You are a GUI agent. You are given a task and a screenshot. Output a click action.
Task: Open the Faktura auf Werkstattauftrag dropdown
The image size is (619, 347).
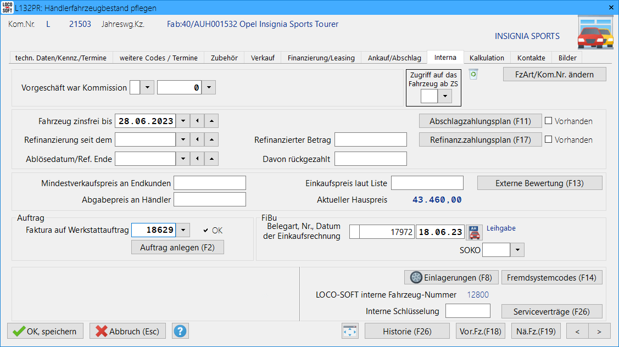point(183,230)
